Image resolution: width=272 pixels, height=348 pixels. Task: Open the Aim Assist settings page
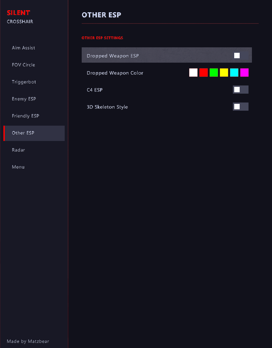23,48
